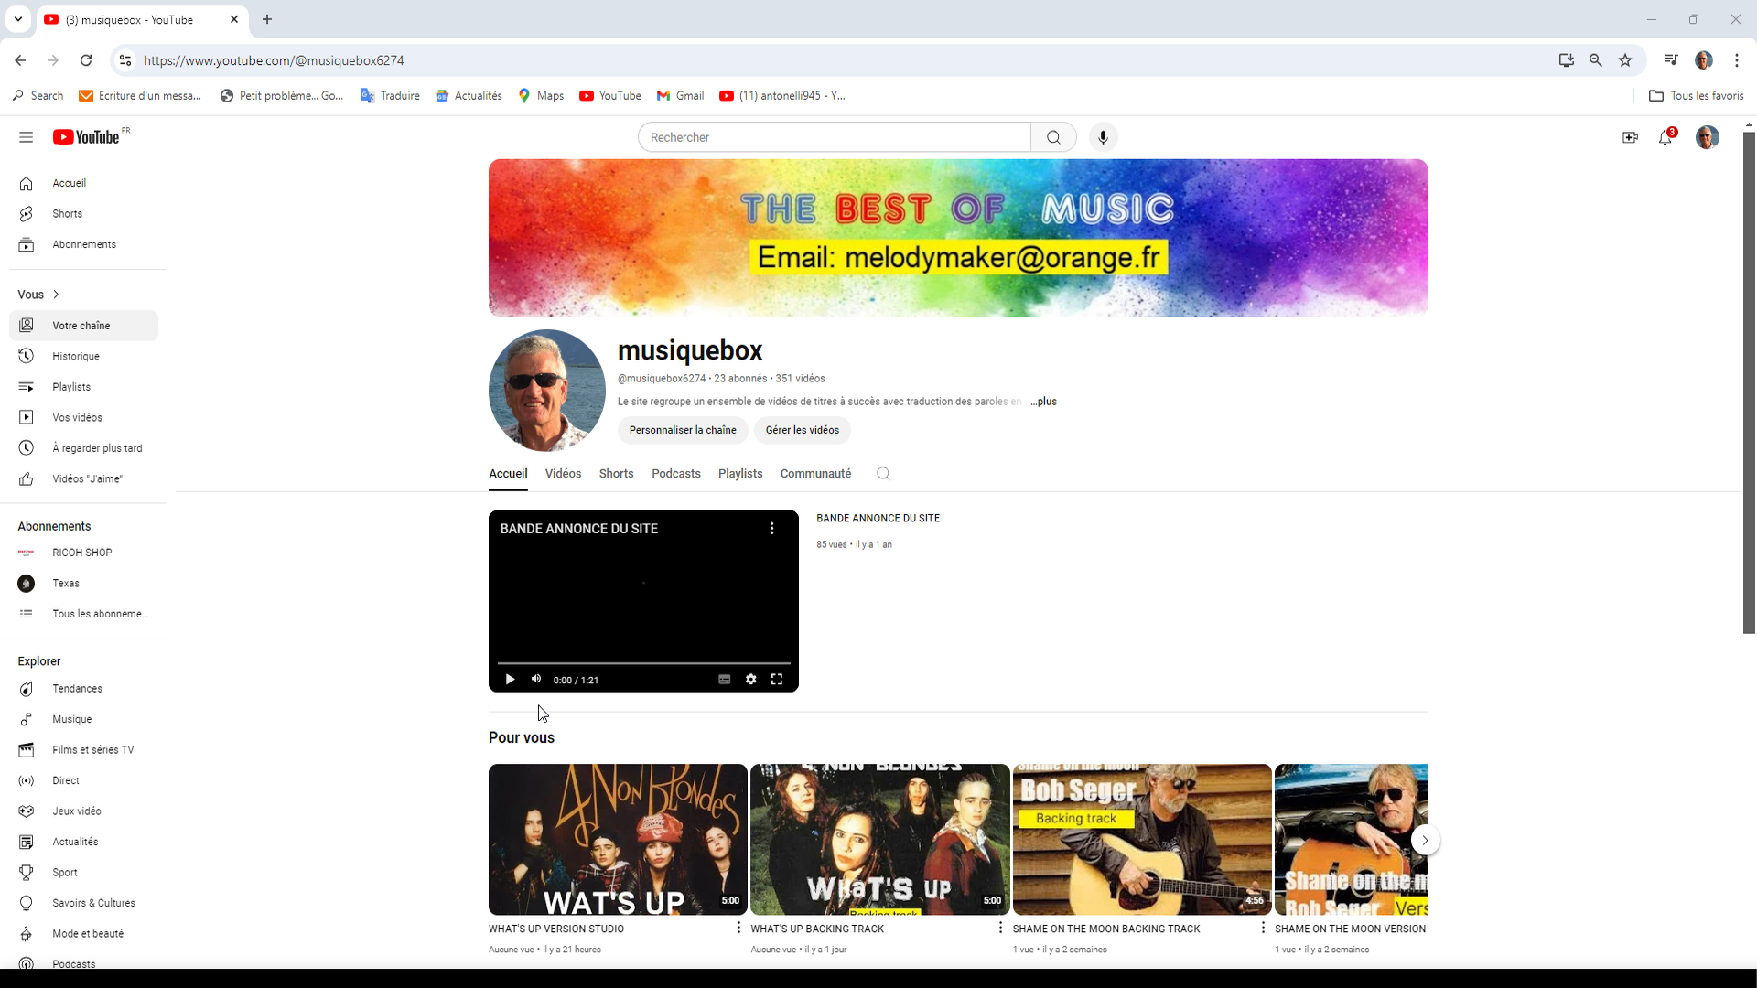This screenshot has width=1757, height=988.
Task: Open BANDE ANNONCE DU SITE title link
Action: [878, 519]
